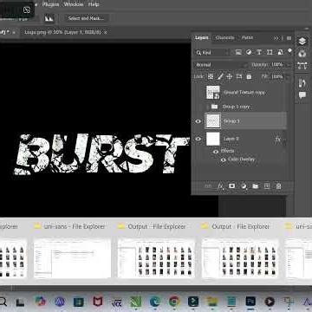This screenshot has width=312, height=312.
Task: Delete layer with trash icon
Action: click(x=278, y=186)
